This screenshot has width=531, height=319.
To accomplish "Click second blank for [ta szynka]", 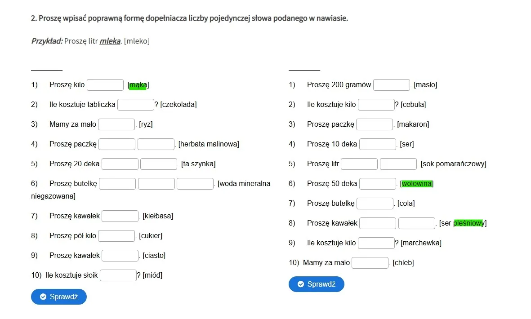I will click(x=159, y=164).
